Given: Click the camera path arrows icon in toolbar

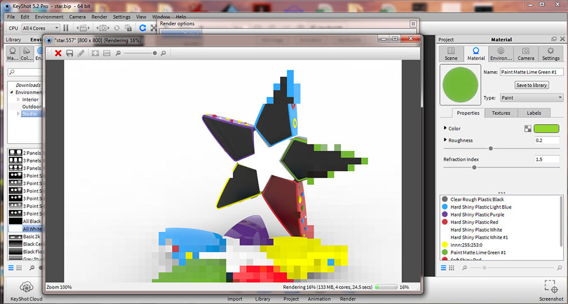Looking at the screenshot, I should [x=83, y=28].
